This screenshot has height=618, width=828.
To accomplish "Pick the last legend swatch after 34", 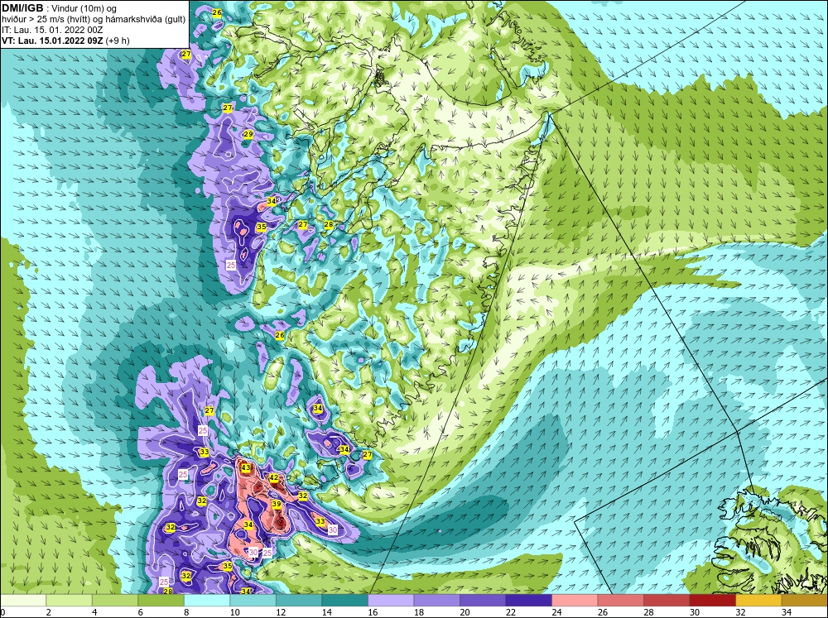I will (804, 601).
